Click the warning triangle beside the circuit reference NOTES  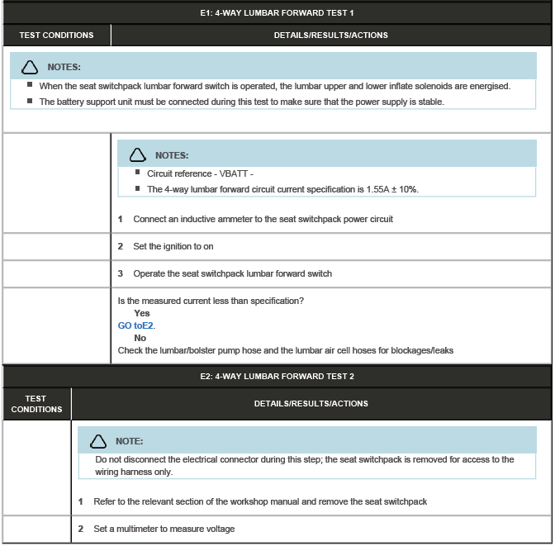138,155
